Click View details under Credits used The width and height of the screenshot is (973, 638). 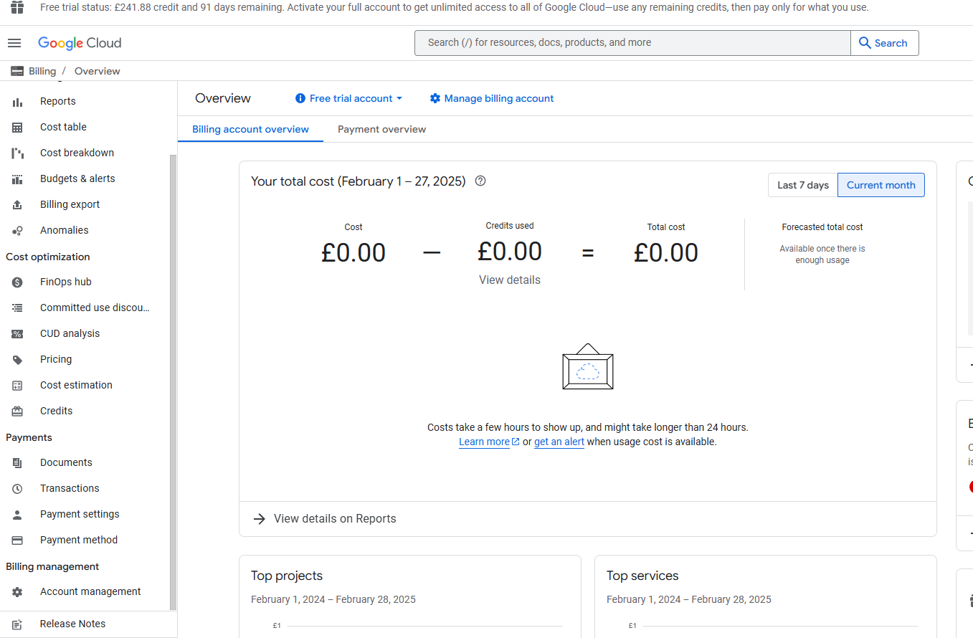510,280
